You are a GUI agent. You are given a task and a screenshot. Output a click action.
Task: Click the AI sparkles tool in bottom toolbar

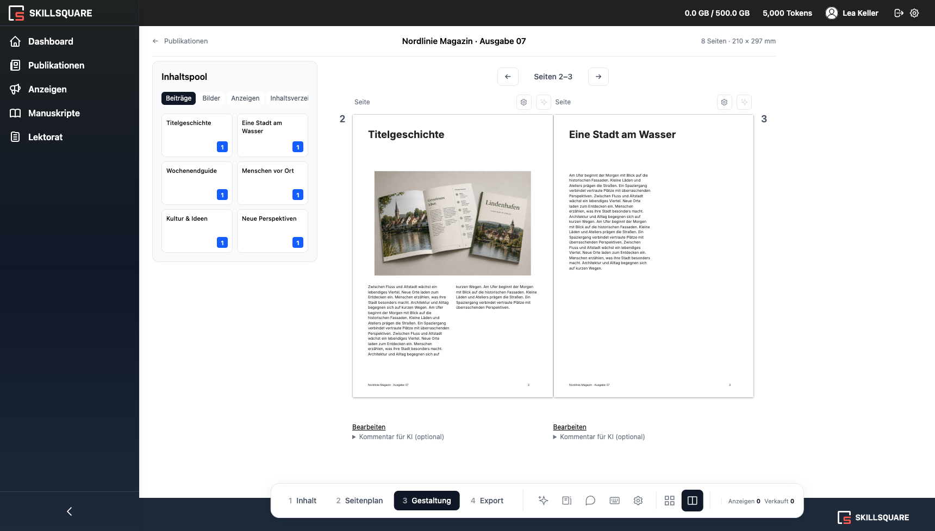point(543,501)
